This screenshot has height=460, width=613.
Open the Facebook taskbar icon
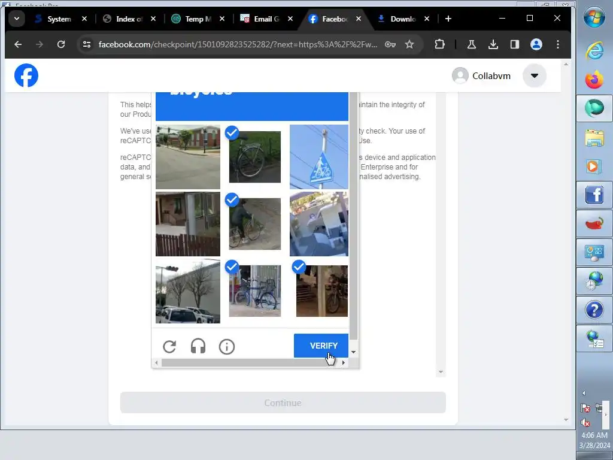[594, 195]
